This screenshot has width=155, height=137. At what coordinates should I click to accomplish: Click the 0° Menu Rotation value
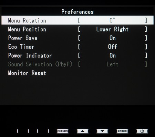(112, 20)
